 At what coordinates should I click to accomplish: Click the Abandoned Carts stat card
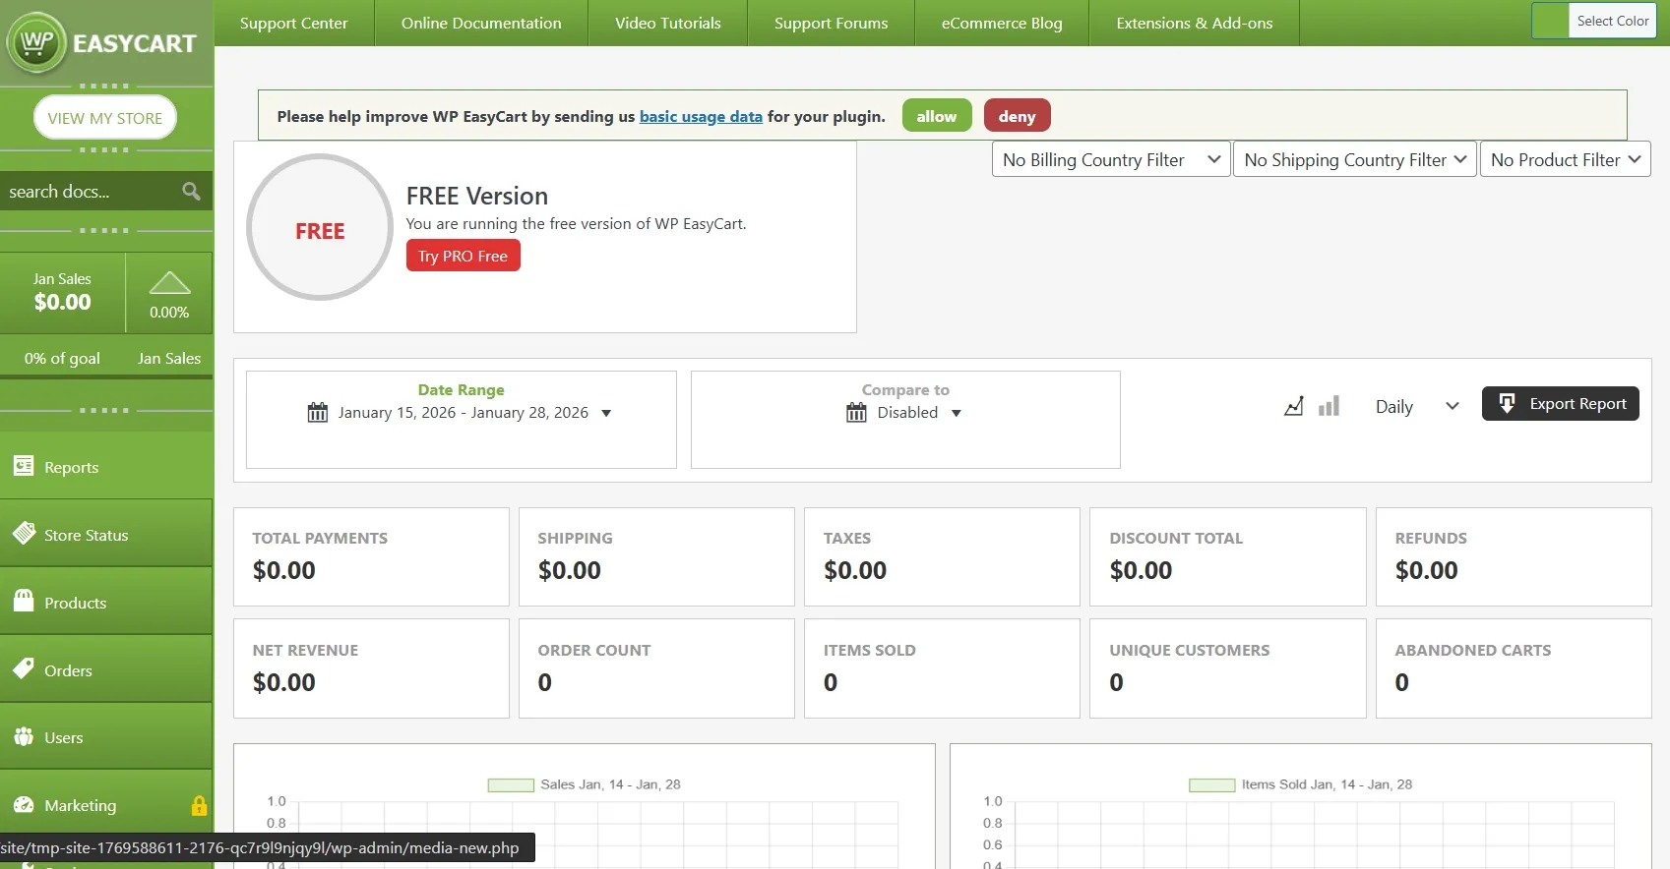[x=1514, y=668]
